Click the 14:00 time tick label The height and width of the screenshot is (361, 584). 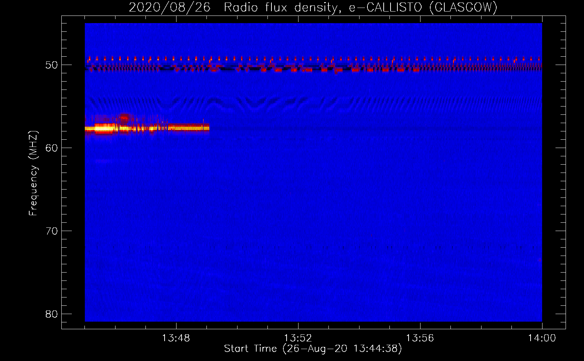click(542, 338)
